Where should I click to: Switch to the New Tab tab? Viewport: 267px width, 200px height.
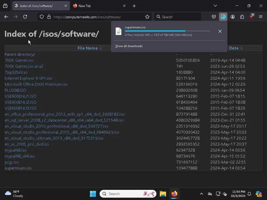pos(99,6)
